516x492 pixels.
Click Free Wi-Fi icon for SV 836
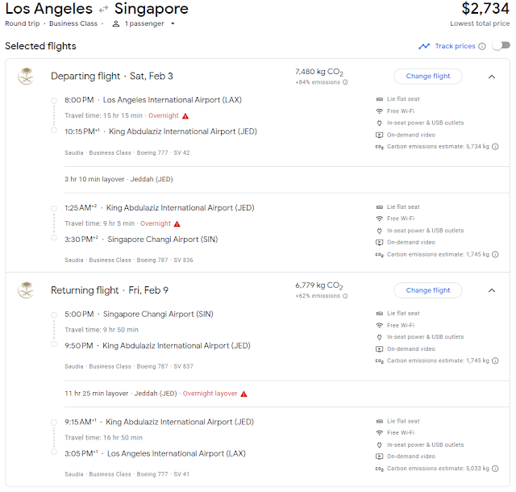380,219
